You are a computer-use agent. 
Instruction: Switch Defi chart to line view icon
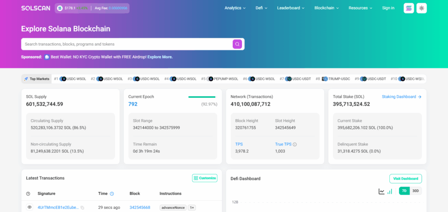(x=381, y=191)
